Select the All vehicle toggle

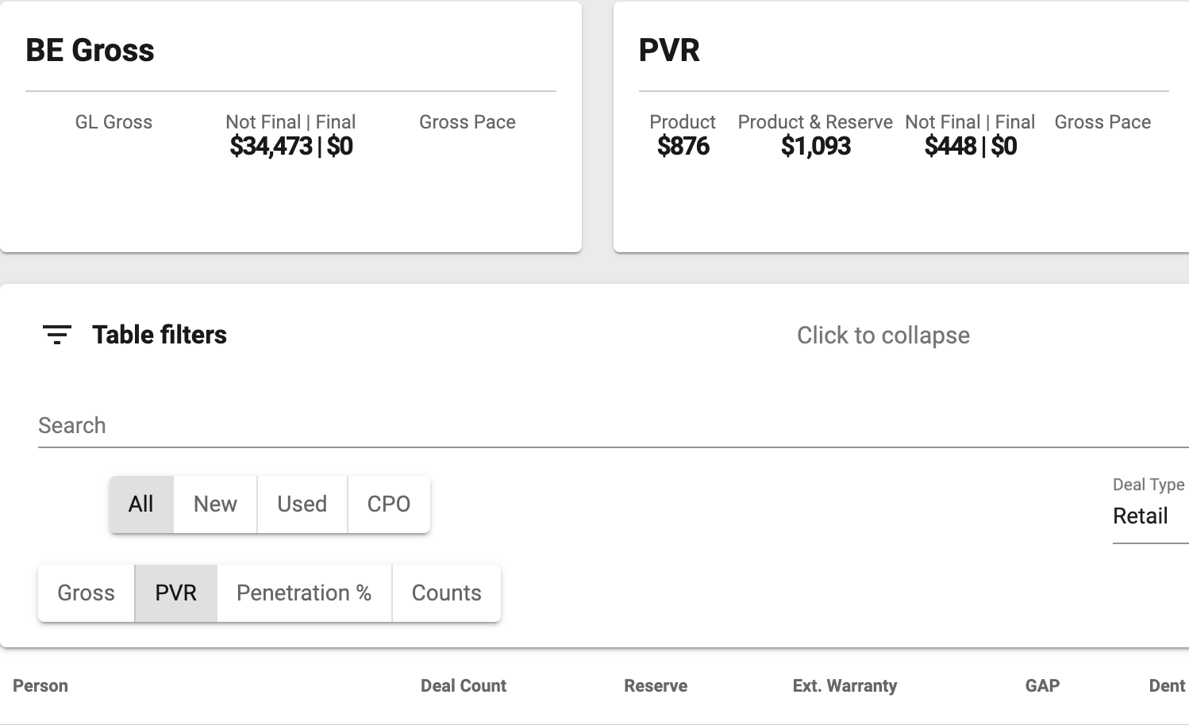click(x=141, y=504)
